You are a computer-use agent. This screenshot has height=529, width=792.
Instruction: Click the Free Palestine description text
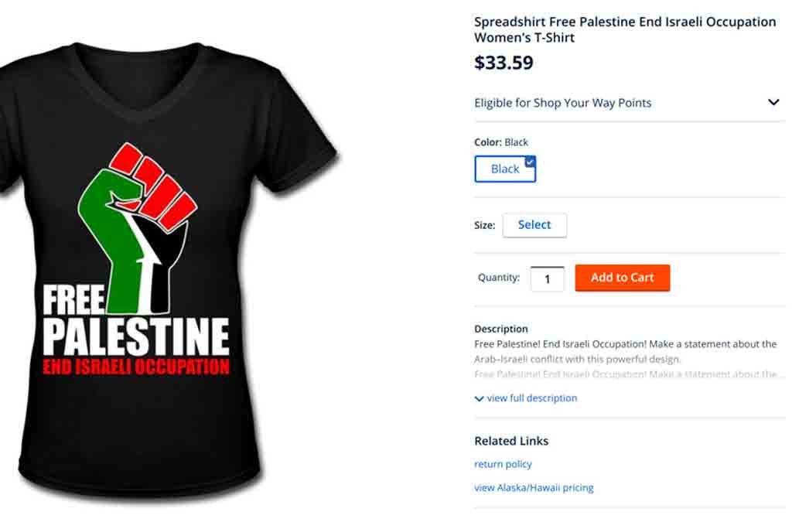pos(625,352)
